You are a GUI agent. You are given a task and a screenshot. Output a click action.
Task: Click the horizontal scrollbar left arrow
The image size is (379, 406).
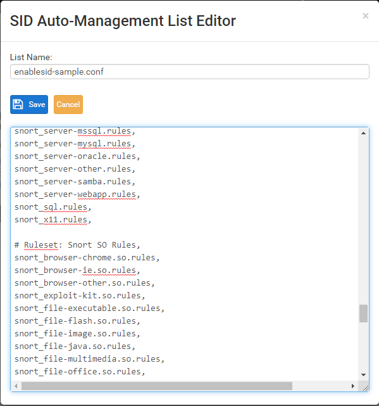coord(16,386)
